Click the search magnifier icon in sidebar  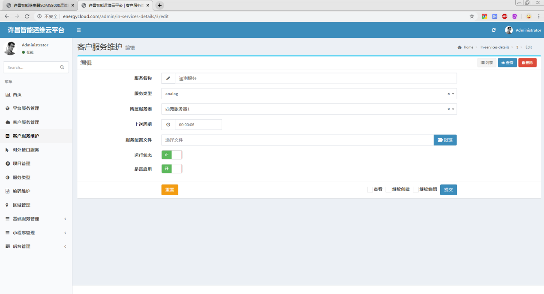62,67
